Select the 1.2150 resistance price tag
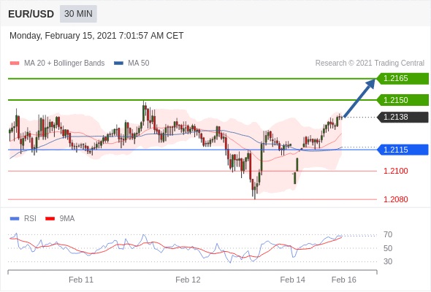Image resolution: width=431 pixels, height=292 pixels. tap(403, 100)
